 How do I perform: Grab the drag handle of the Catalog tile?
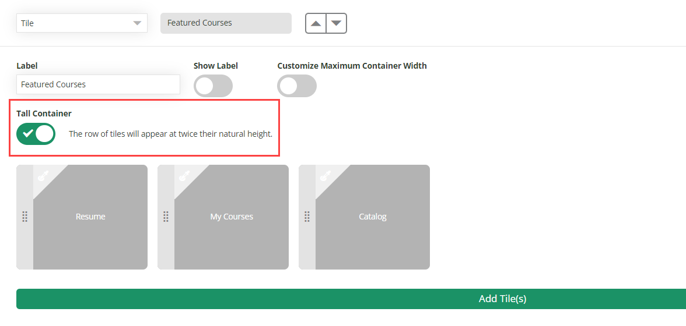(307, 217)
